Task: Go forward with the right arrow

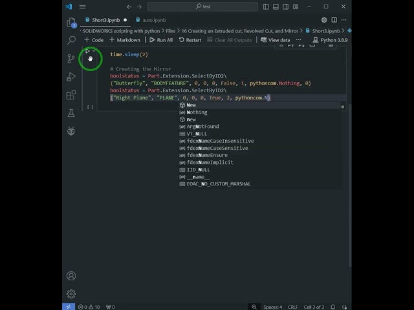Action: [139, 6]
